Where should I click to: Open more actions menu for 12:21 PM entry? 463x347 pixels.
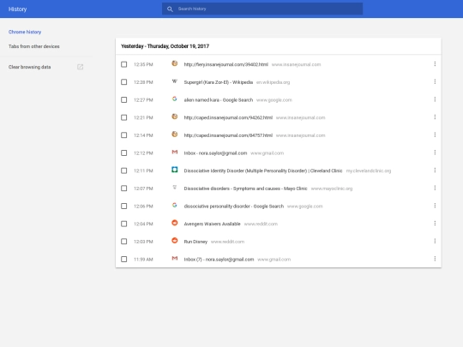[435, 117]
